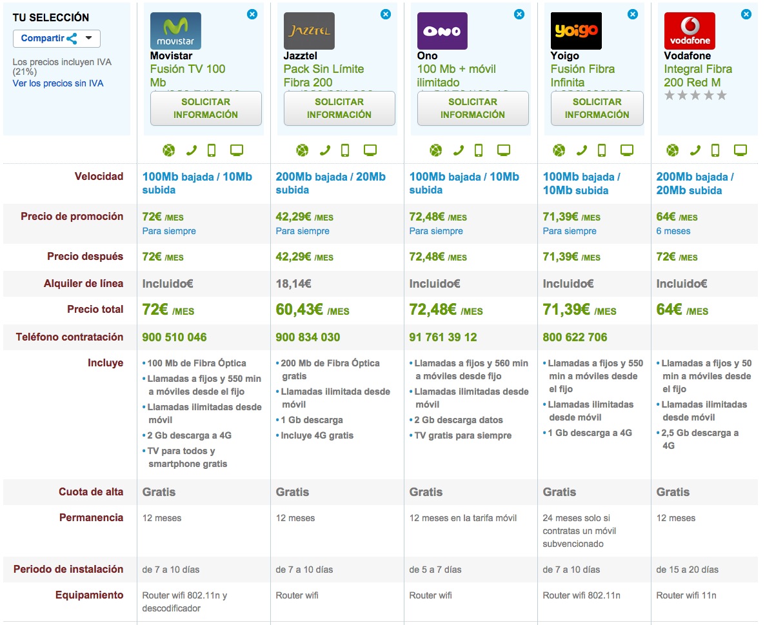Request information for Ono 100 Mb
This screenshot has width=765, height=625.
(x=473, y=108)
